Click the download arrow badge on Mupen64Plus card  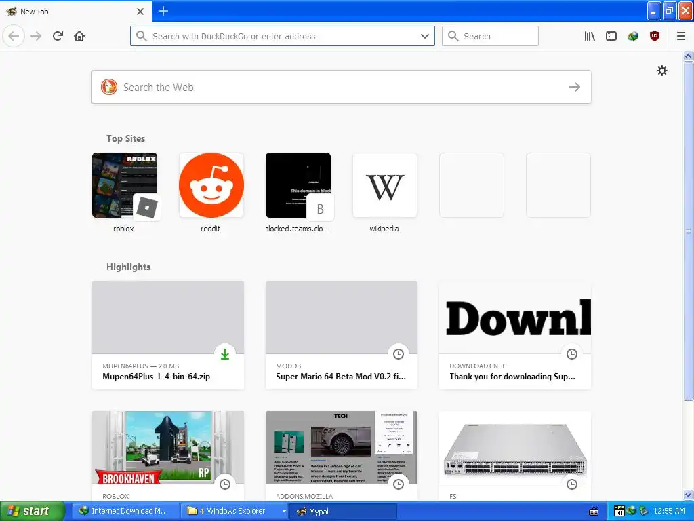pyautogui.click(x=225, y=353)
